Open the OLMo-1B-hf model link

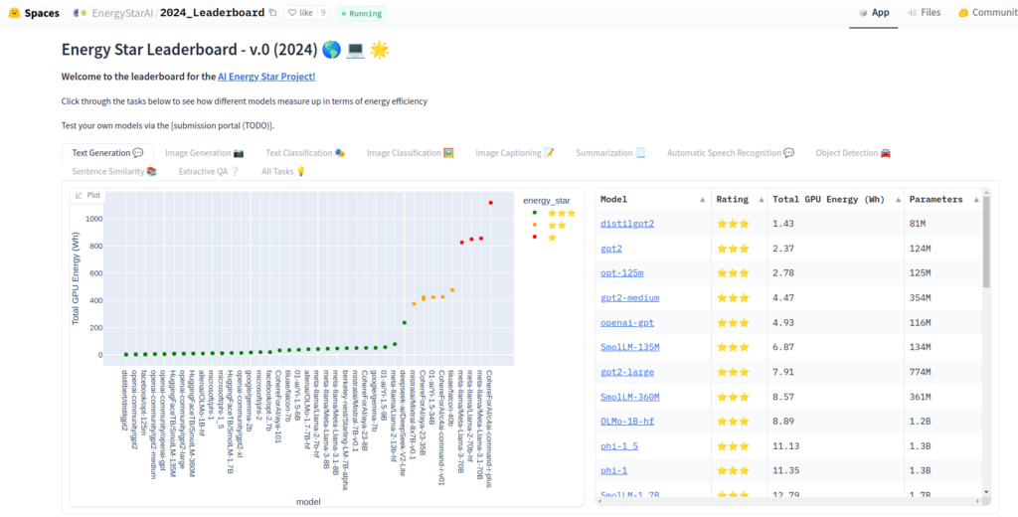tap(627, 421)
